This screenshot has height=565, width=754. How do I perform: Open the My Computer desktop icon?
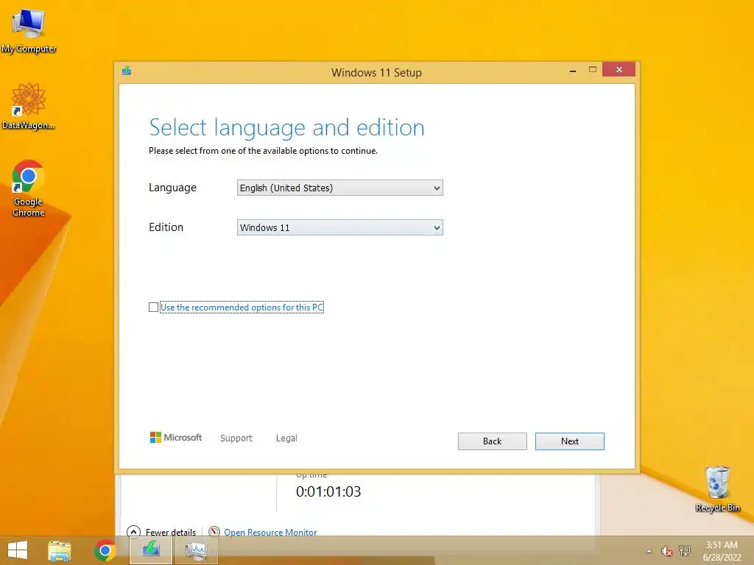coord(29,31)
